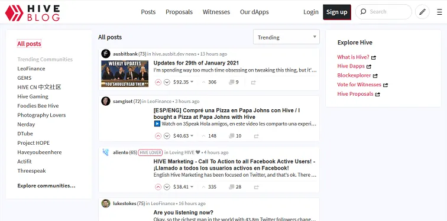Upvote the Papa Johns pizza post
447x221 pixels.
158,136
